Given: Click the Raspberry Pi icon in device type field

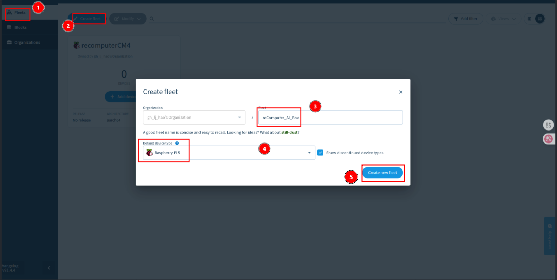Looking at the screenshot, I should pos(150,153).
